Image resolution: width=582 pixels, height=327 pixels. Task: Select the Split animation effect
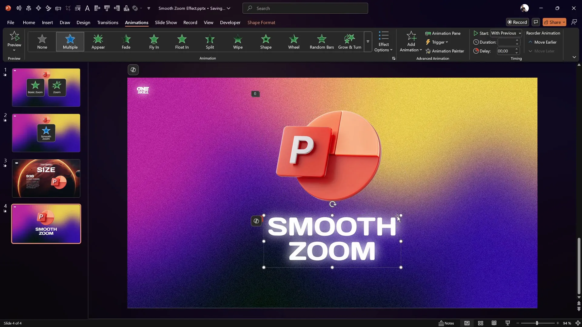pyautogui.click(x=210, y=41)
